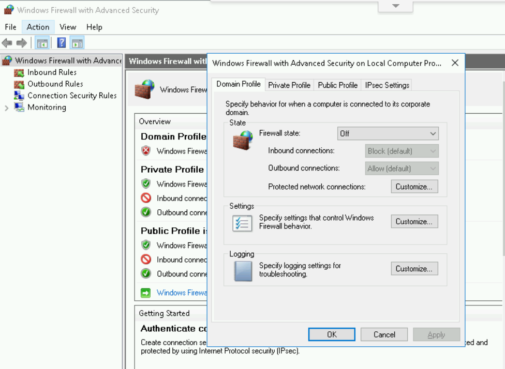Click the checklist icon in Settings group
The width and height of the screenshot is (505, 369).
[x=242, y=223]
